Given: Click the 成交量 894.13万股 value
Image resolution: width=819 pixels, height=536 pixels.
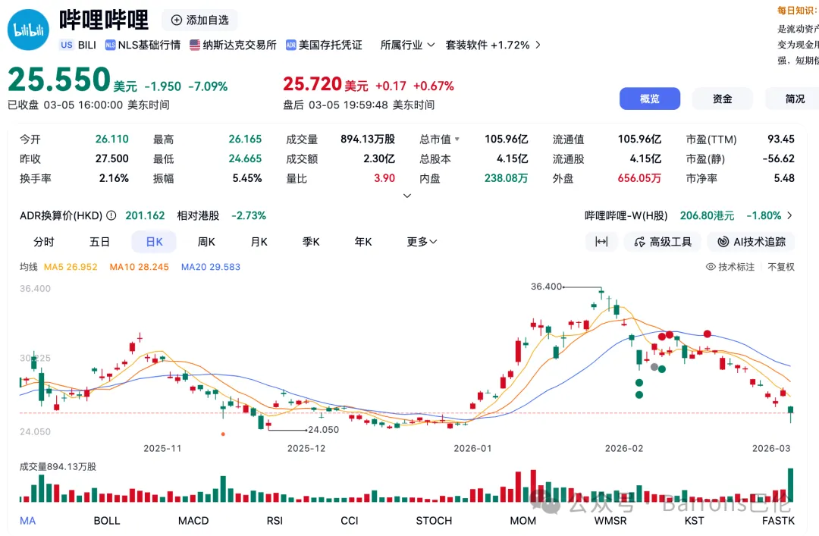Looking at the screenshot, I should point(368,139).
